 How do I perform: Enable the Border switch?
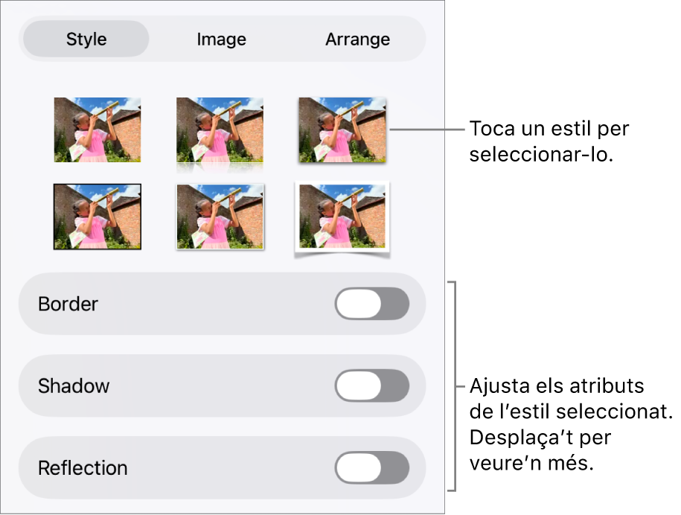tap(372, 304)
